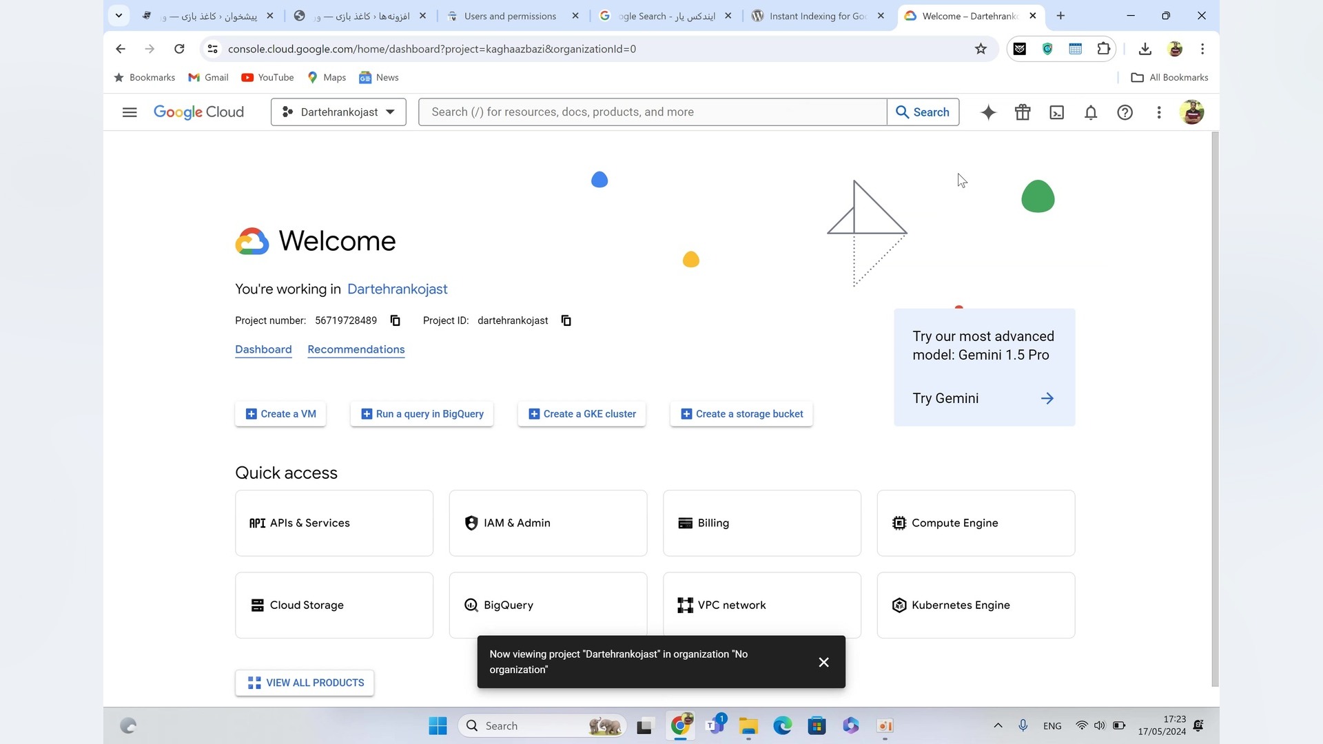Image resolution: width=1323 pixels, height=744 pixels.
Task: Open the console settings three-dot menu
Action: (x=1159, y=112)
